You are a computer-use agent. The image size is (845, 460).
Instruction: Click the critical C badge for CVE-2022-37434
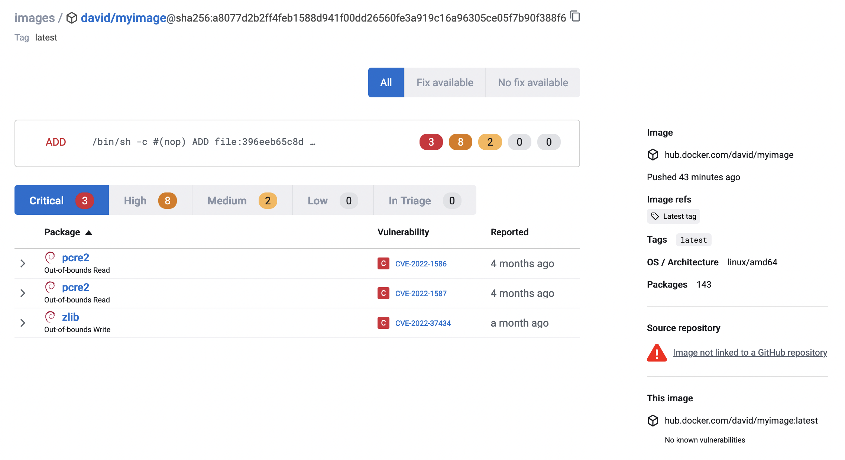(383, 323)
